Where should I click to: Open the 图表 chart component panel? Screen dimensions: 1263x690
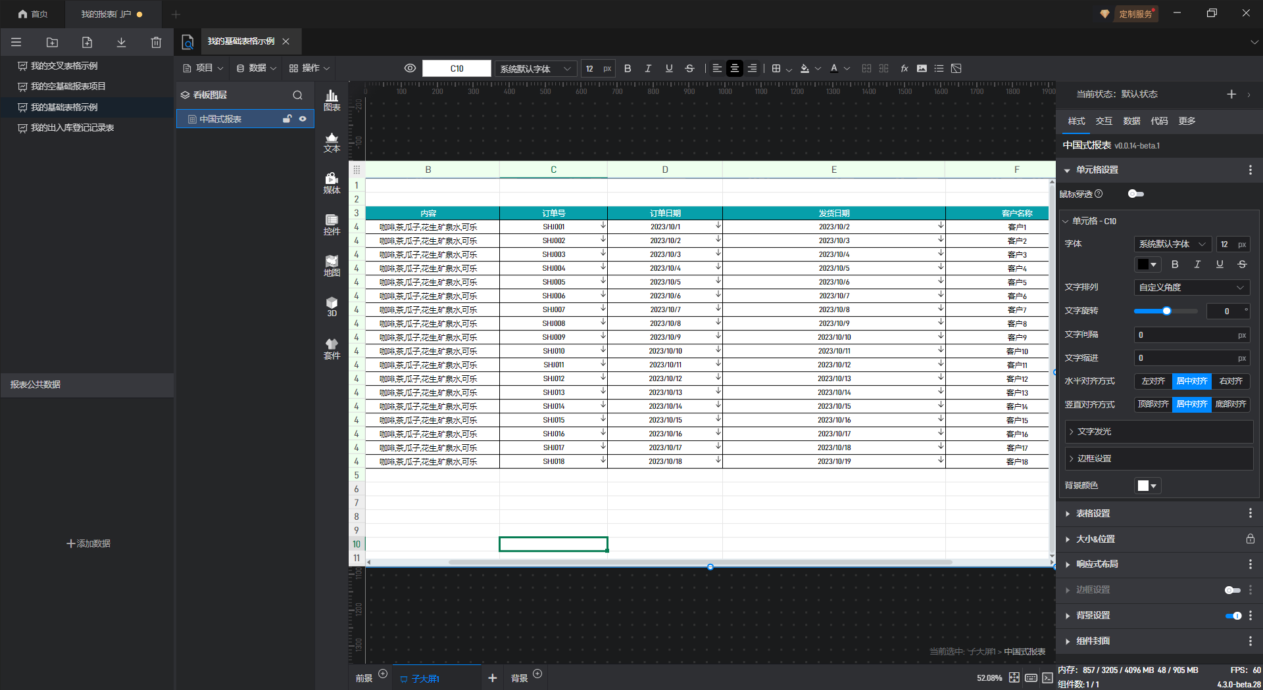click(332, 100)
